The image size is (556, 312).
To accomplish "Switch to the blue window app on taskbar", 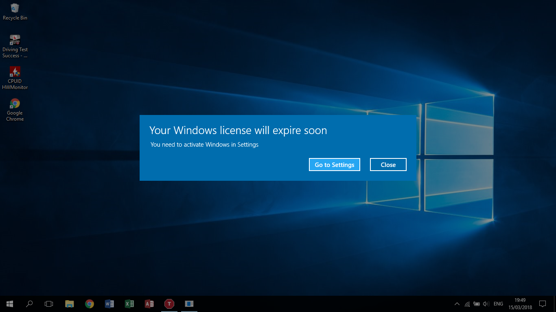I will pos(189,303).
